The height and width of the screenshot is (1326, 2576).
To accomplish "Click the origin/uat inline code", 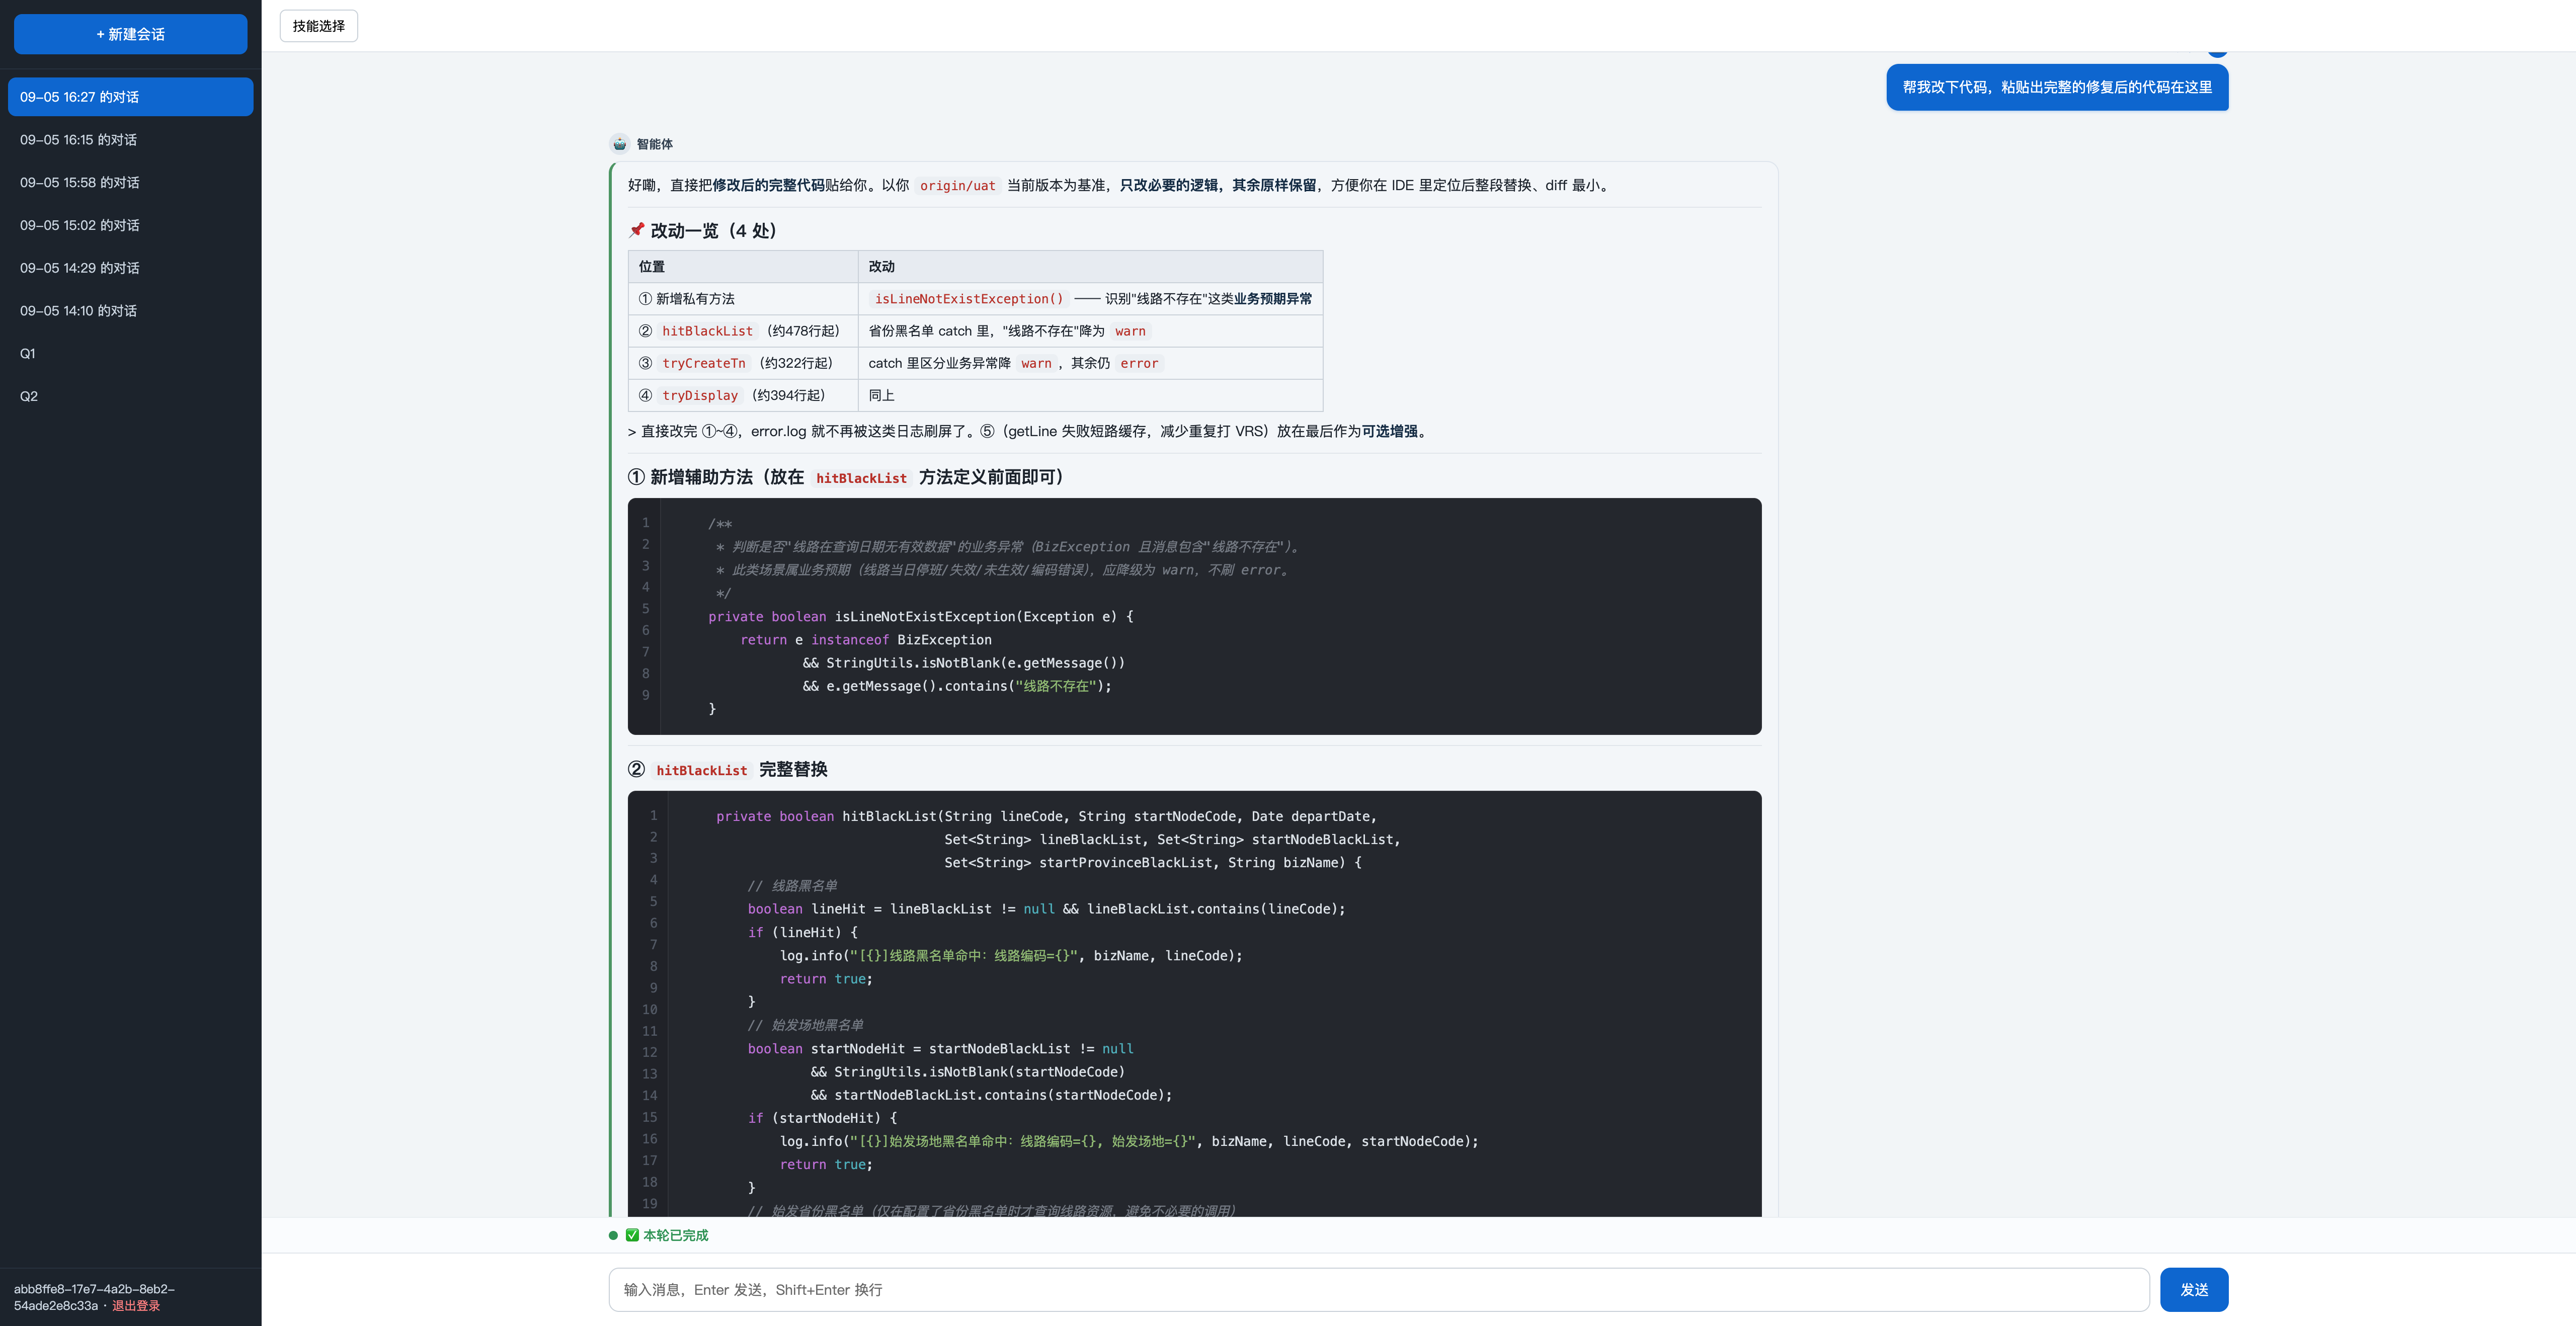I will coord(957,186).
